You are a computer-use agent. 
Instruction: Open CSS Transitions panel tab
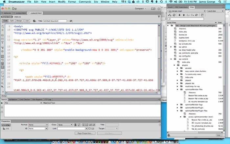[x=181, y=7]
